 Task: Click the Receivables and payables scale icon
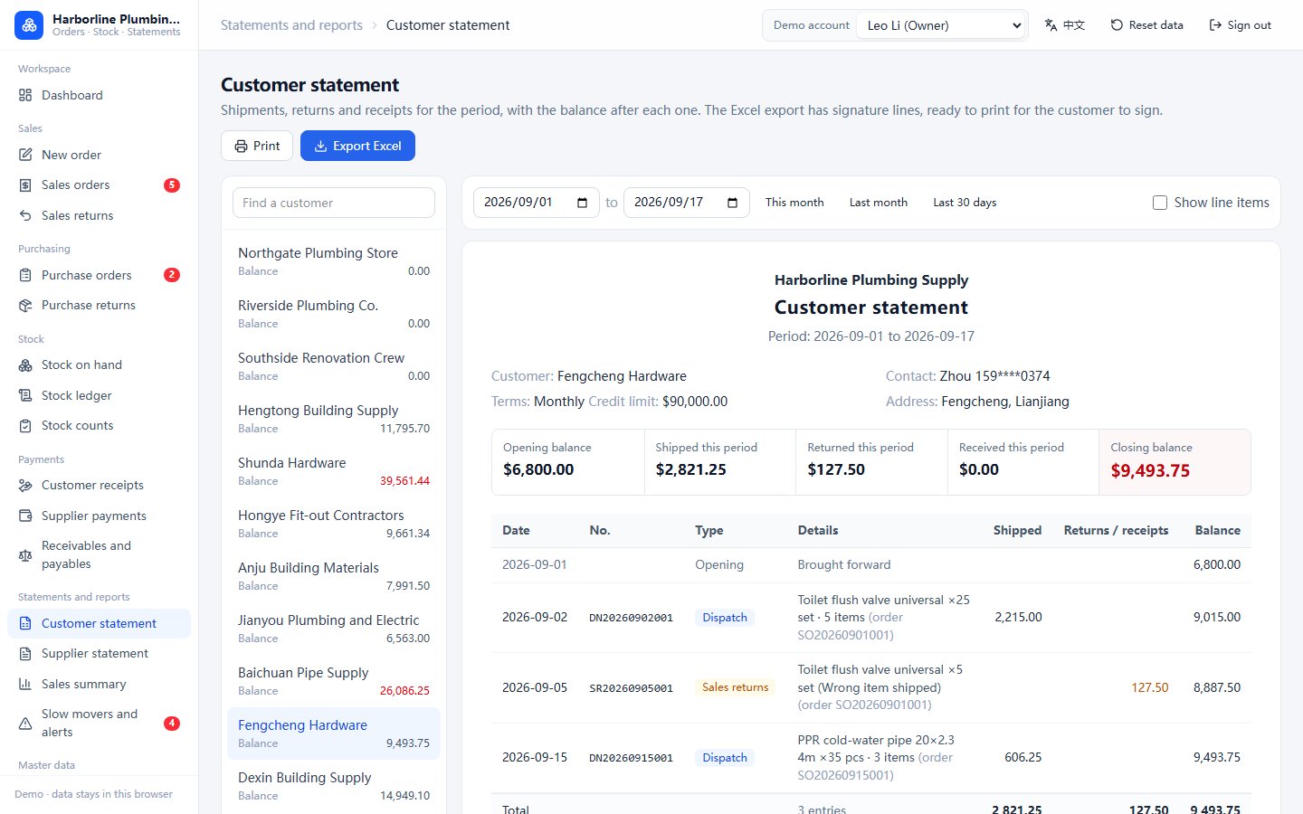coord(25,554)
